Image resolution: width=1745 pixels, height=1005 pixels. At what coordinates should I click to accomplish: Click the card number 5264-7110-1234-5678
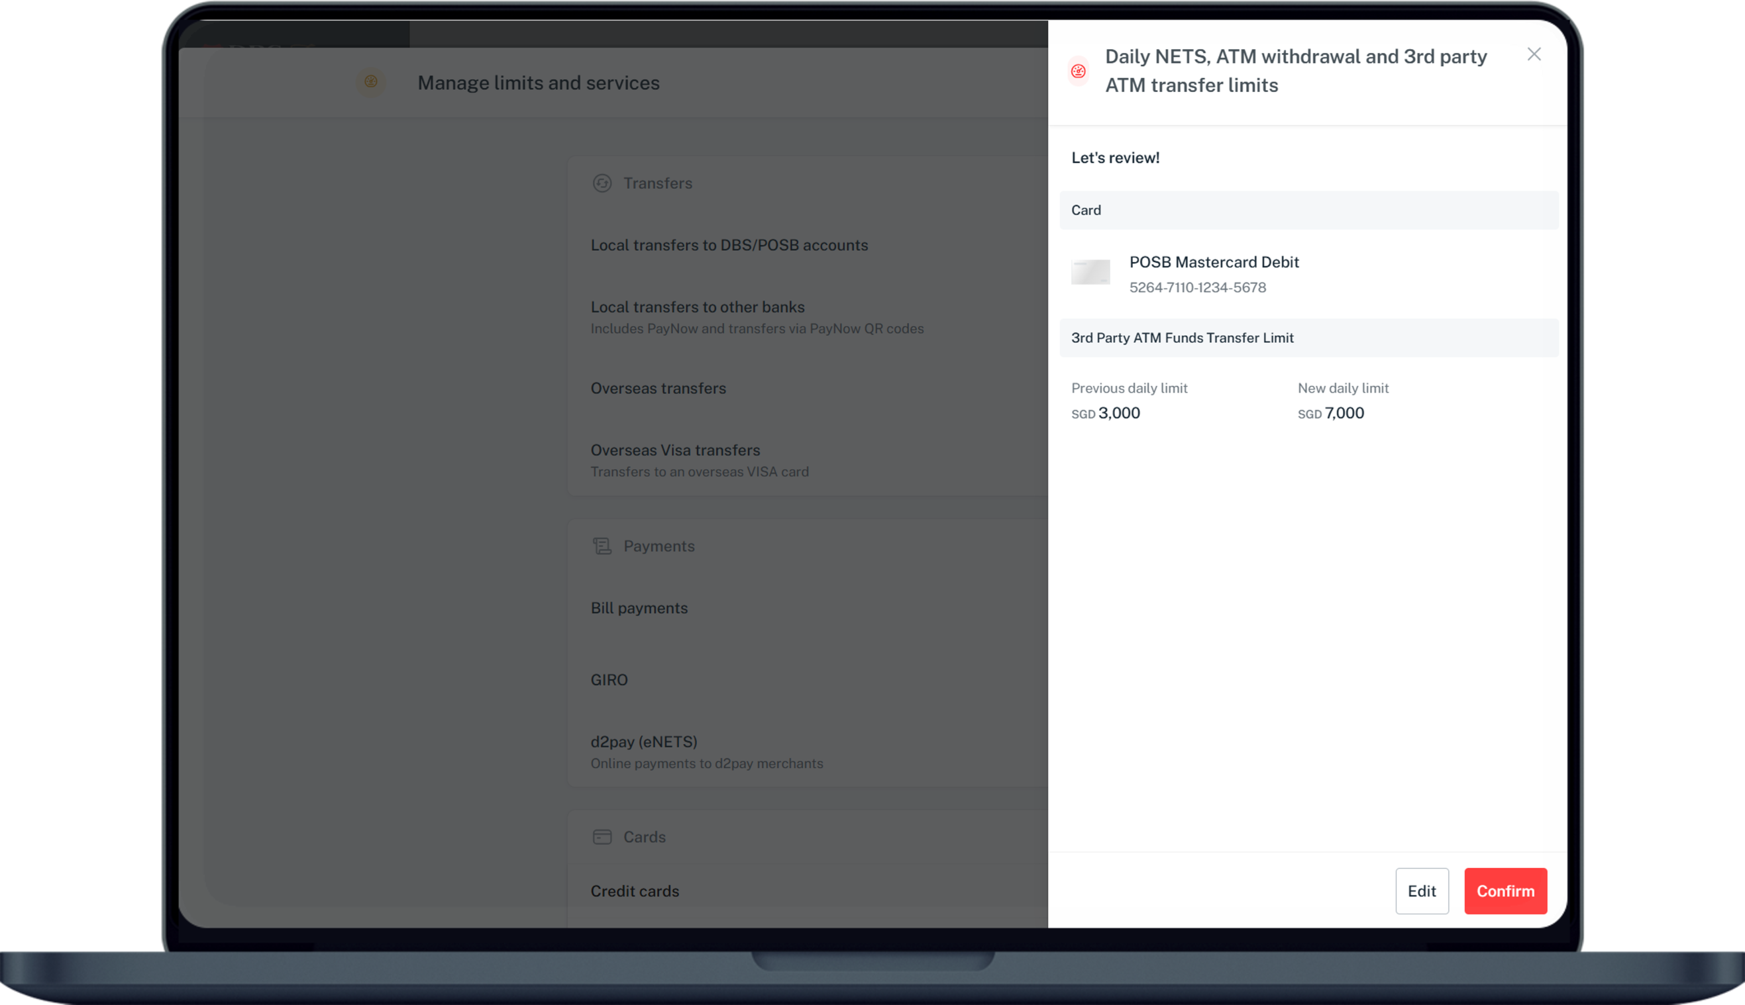click(x=1197, y=287)
